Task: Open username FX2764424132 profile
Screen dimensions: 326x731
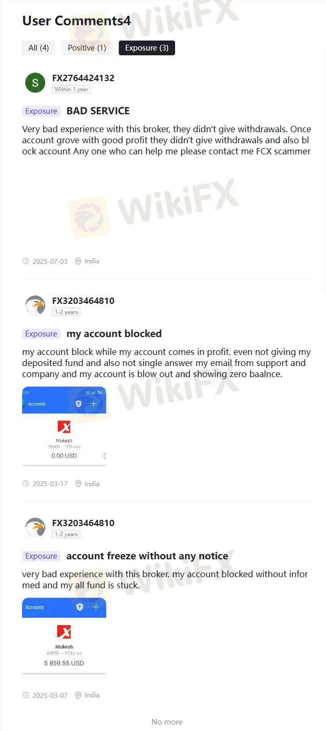Action: click(x=83, y=78)
